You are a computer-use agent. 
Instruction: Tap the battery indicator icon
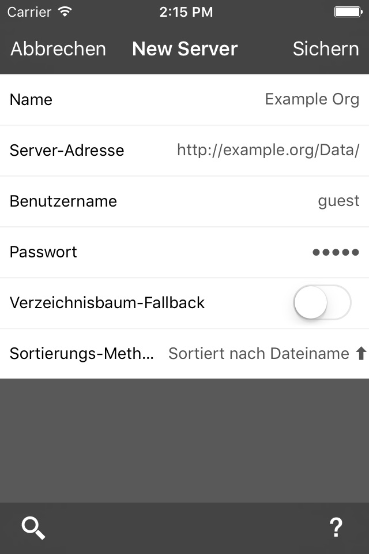point(348,12)
